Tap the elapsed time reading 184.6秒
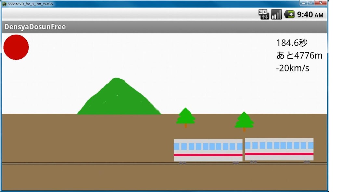Image resolution: width=342 pixels, height=192 pixels. tap(292, 42)
